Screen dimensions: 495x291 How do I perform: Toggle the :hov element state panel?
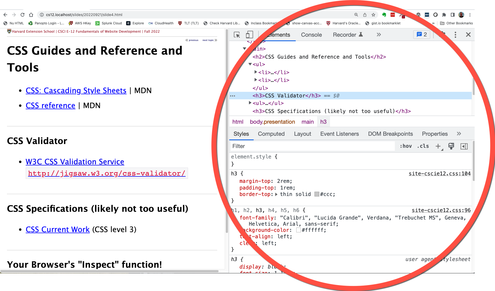(406, 146)
